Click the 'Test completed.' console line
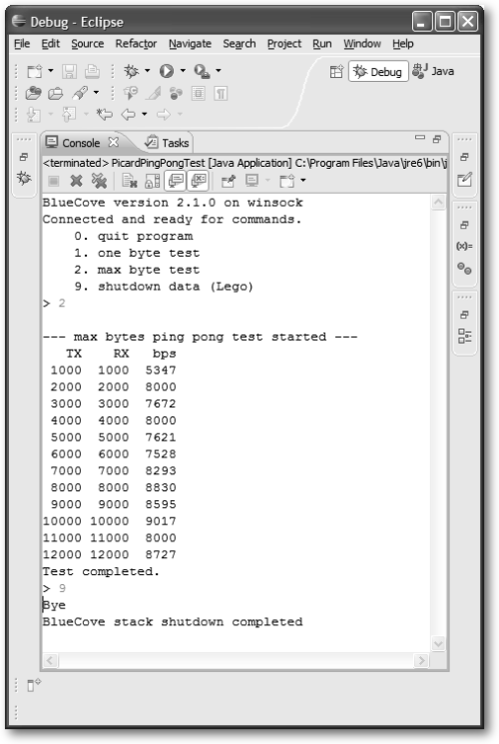 pyautogui.click(x=101, y=572)
